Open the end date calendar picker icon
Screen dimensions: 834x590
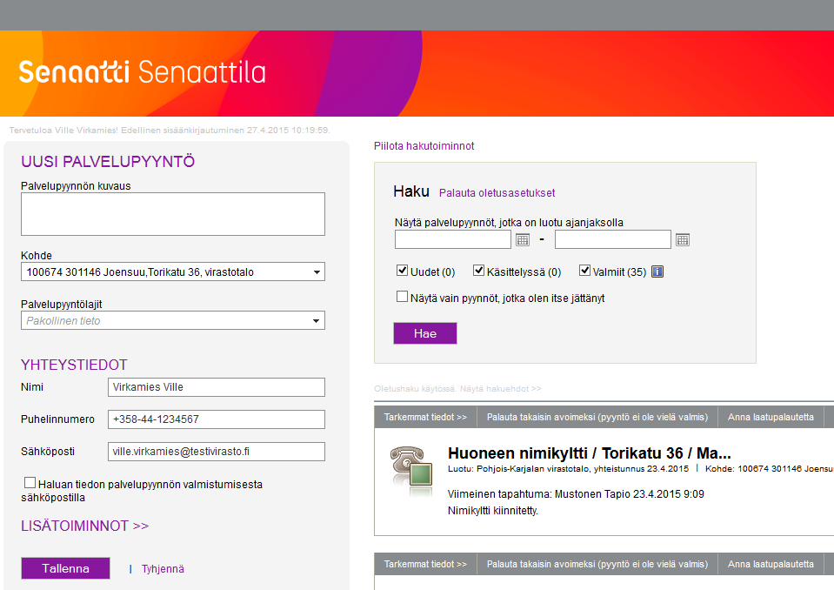click(683, 240)
